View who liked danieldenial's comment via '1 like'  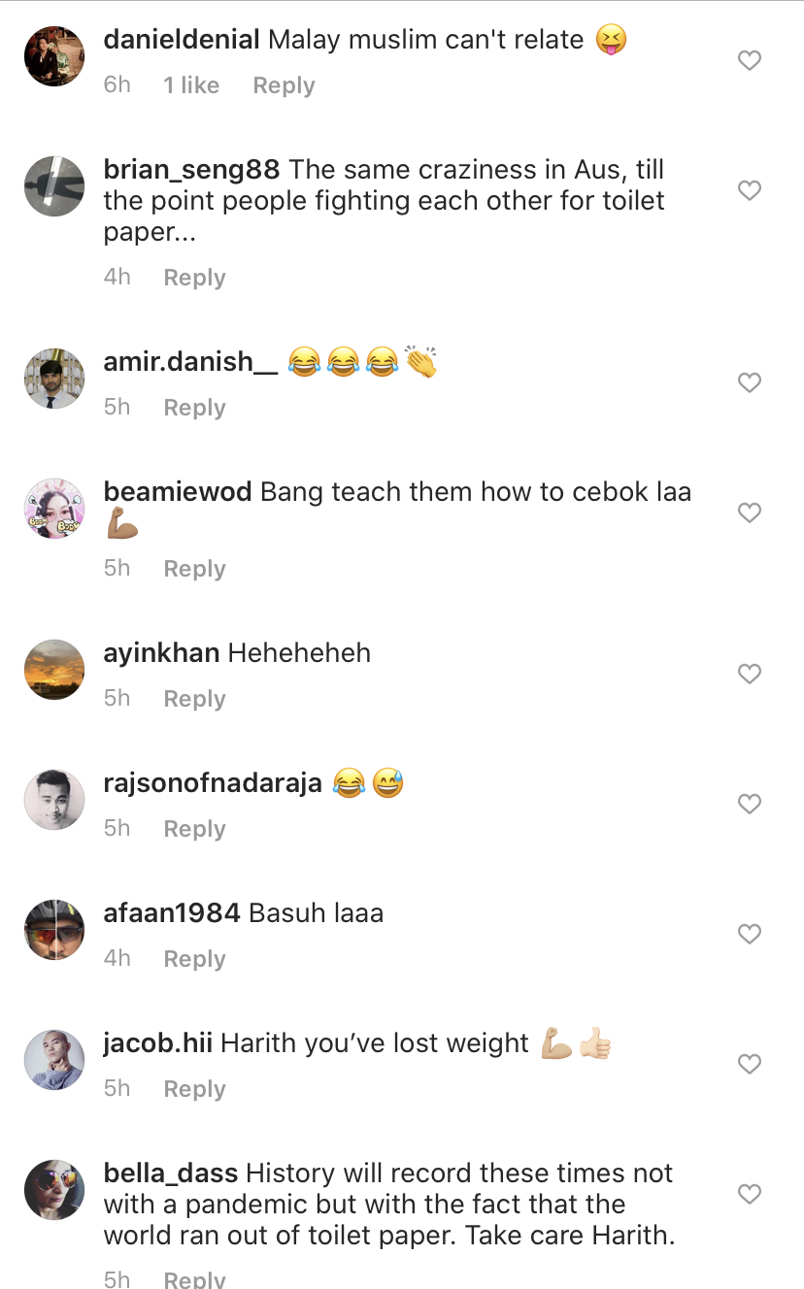point(191,85)
